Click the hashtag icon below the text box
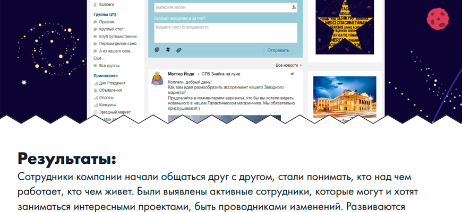Screen dimensions: 462x212 (x=168, y=50)
